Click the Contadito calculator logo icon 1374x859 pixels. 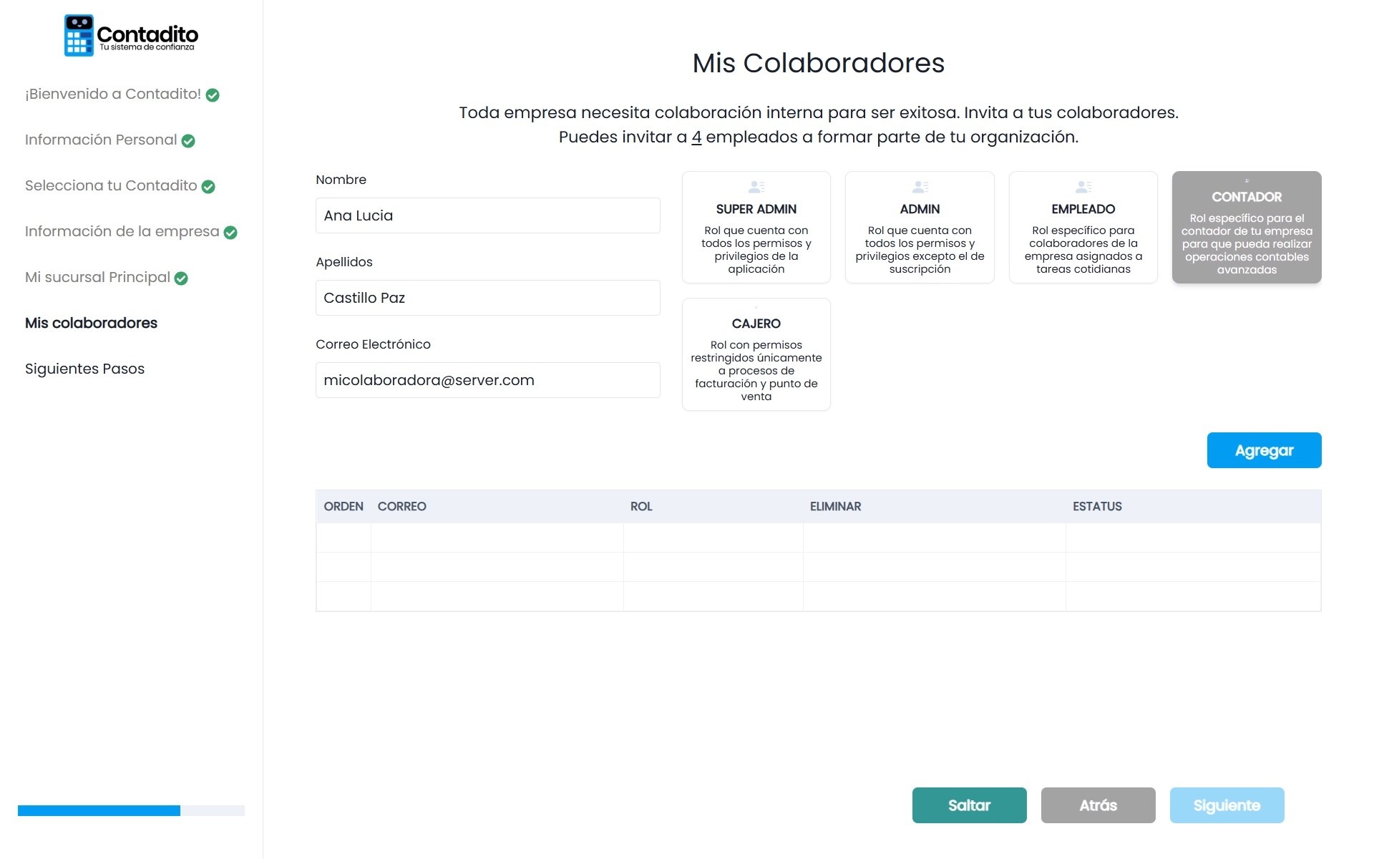click(x=79, y=35)
